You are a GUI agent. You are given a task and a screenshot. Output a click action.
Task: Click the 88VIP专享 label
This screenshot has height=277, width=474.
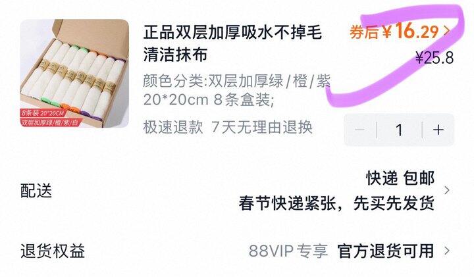(x=288, y=251)
